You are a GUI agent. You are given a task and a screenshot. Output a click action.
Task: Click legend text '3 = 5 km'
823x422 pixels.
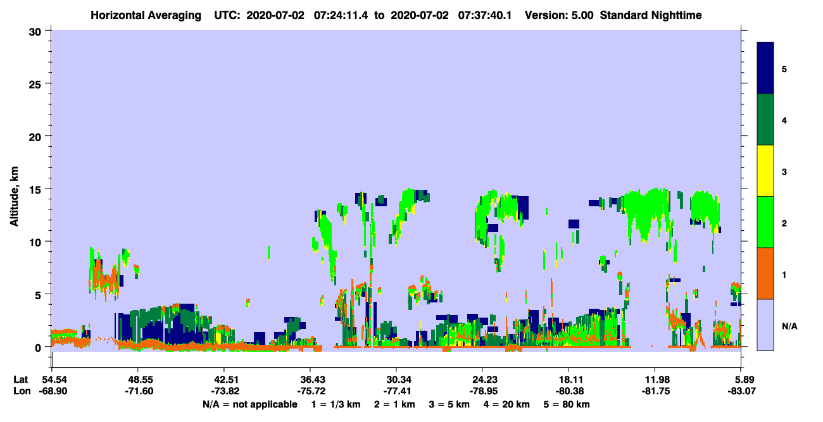[449, 404]
